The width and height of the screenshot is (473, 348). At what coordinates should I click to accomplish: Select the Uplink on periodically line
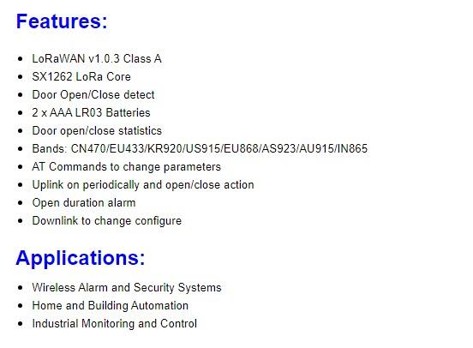(x=143, y=185)
